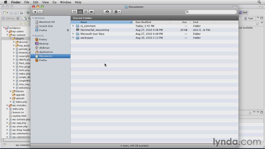265x149 pixels.
Task: Expand wp-admin in Eclipse tree
Action: 7,31
